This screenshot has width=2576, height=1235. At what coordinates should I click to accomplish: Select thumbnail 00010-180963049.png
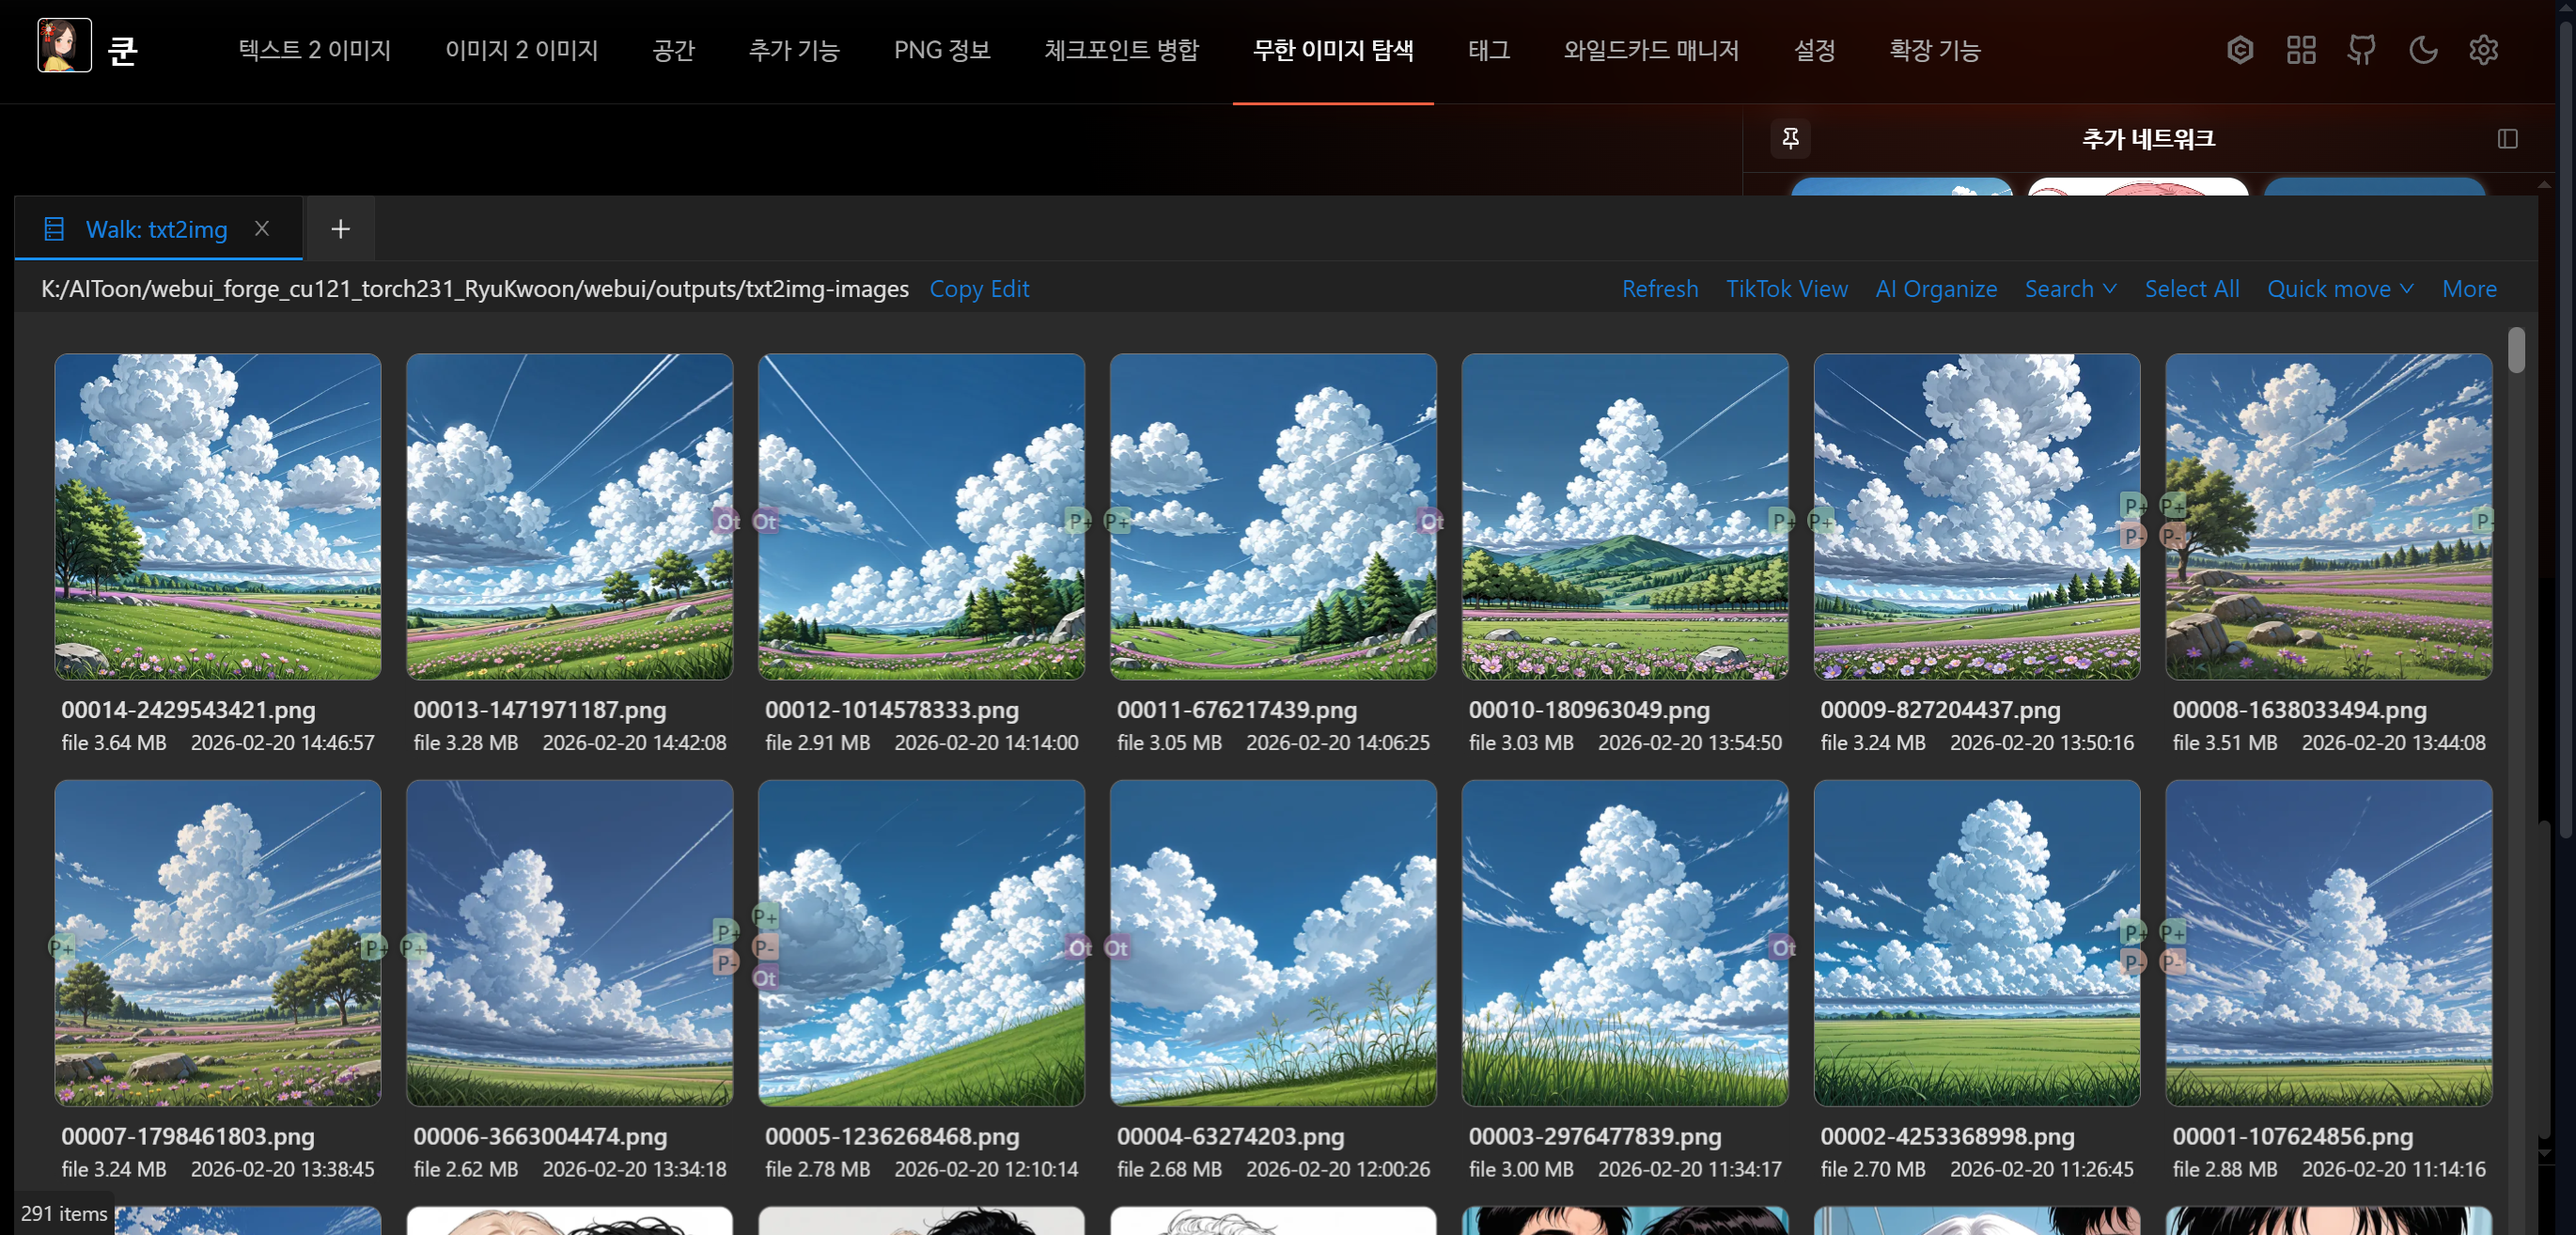click(1624, 517)
